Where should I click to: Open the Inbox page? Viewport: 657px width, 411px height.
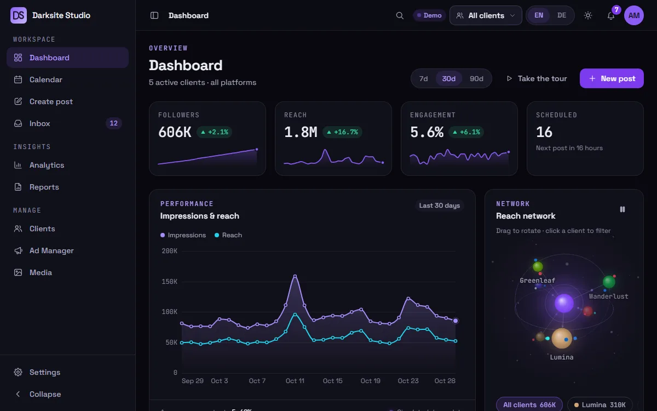[x=67, y=123]
